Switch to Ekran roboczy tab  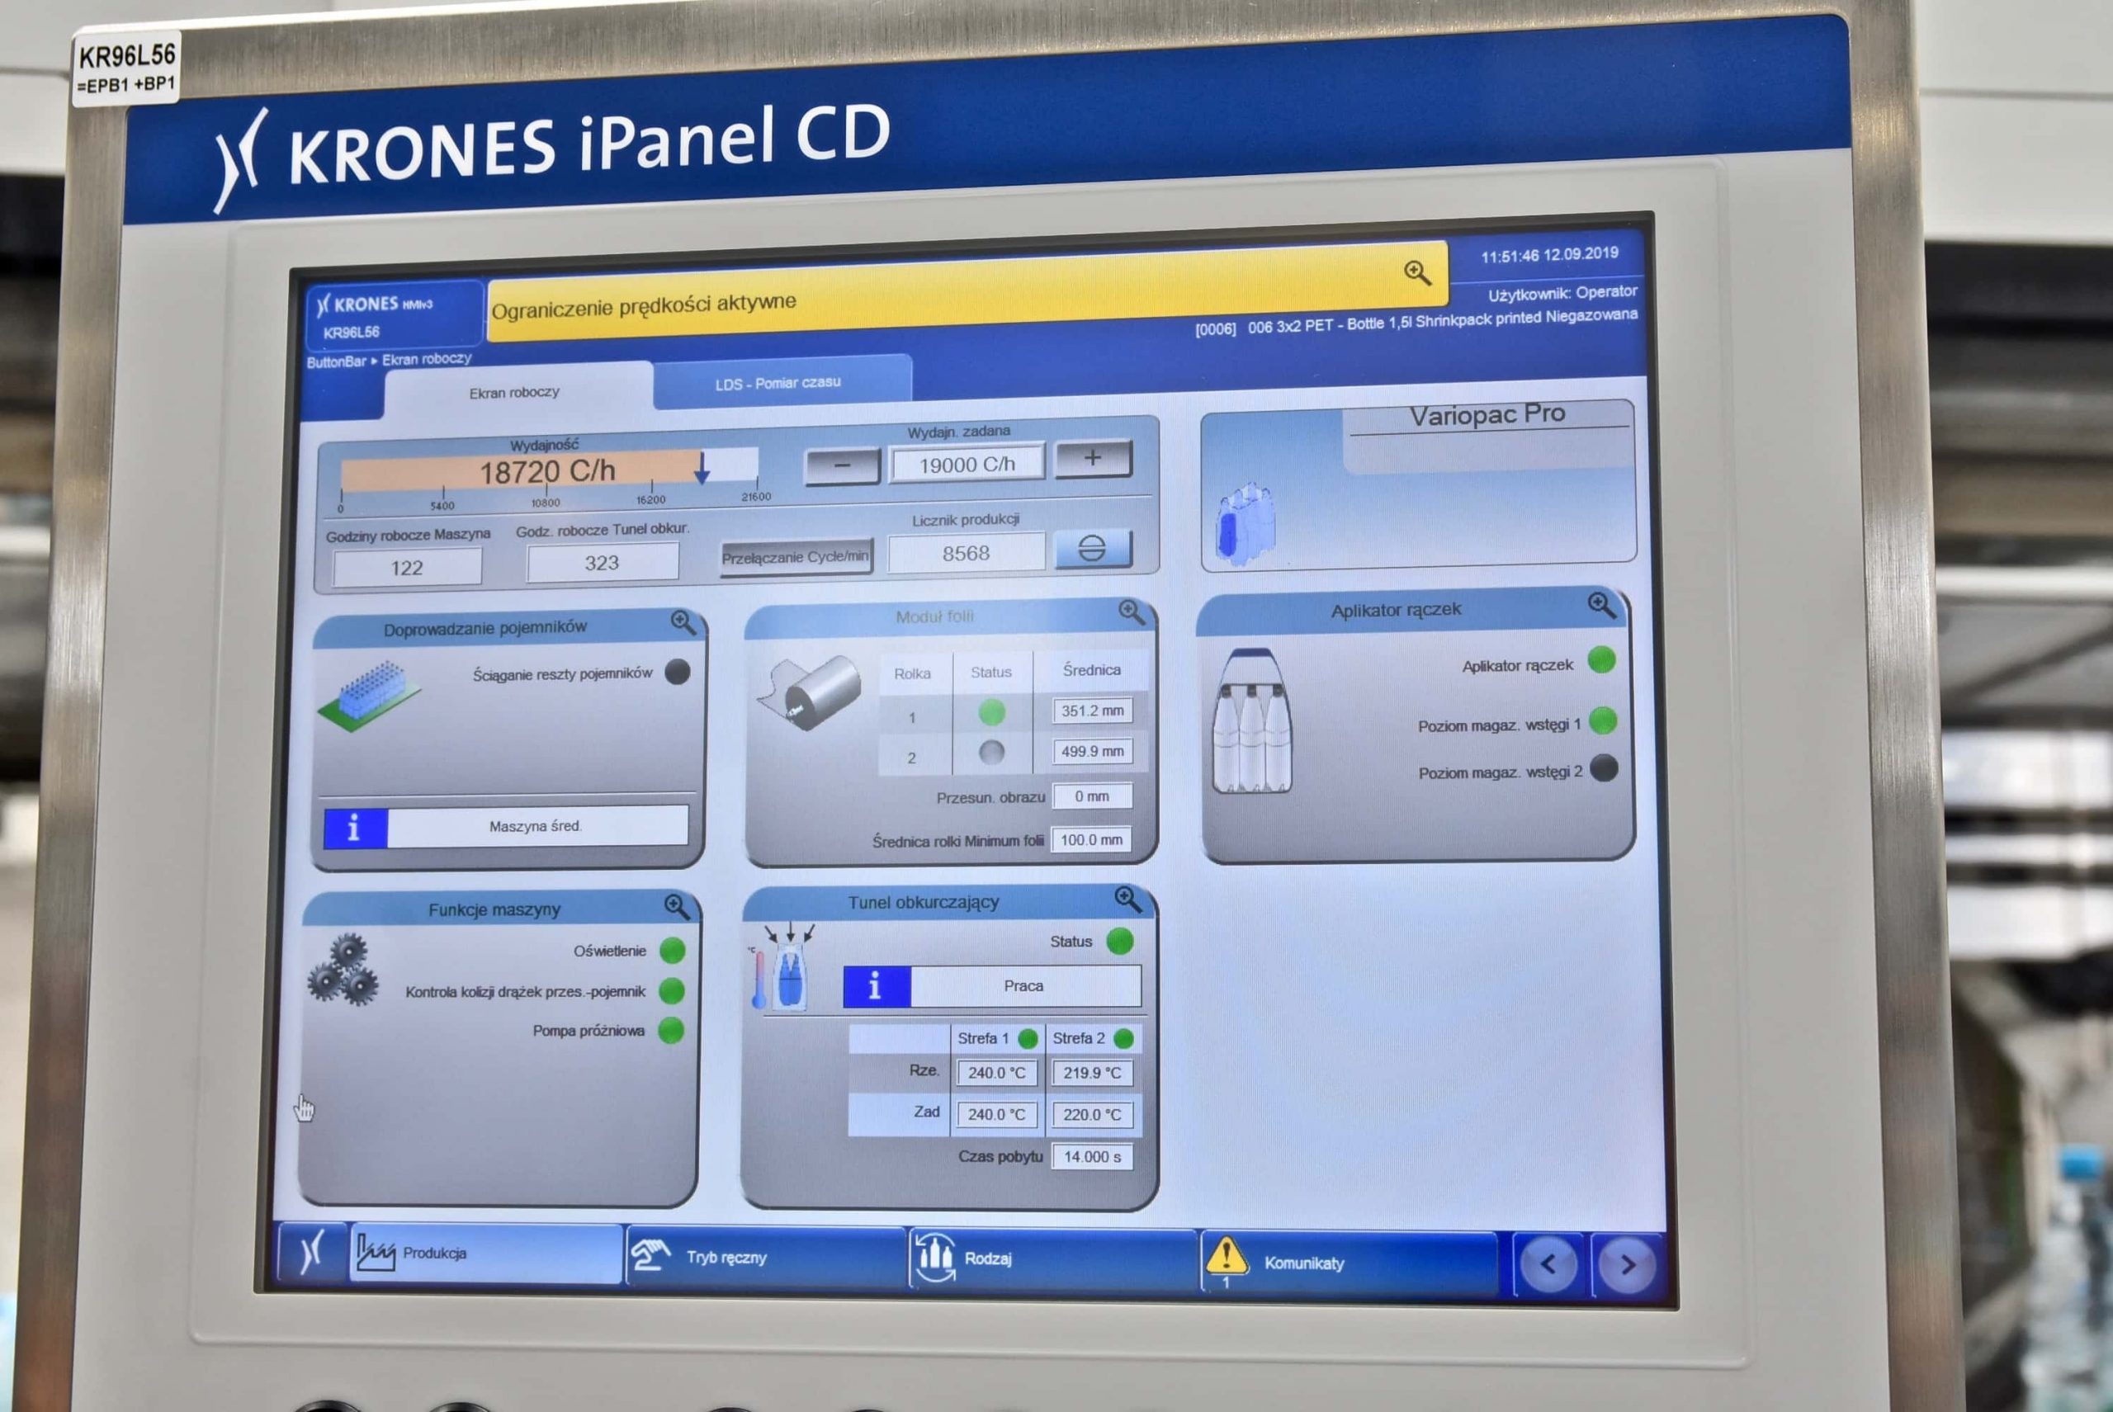[516, 393]
